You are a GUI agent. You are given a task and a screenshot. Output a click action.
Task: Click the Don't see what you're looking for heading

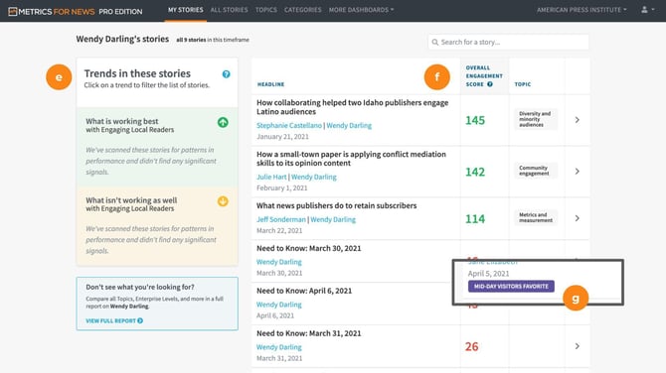[140, 287]
